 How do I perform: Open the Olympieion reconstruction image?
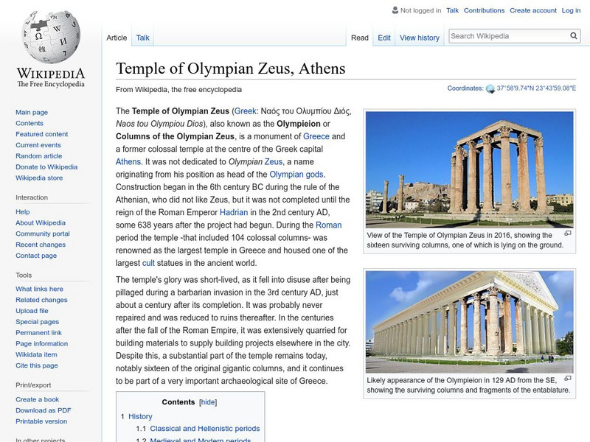(470, 322)
